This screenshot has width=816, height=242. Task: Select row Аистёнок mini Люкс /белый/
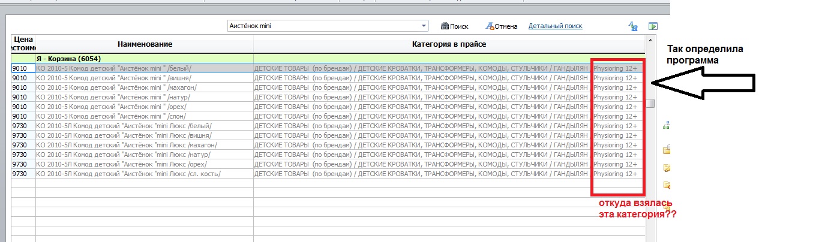tap(328, 126)
